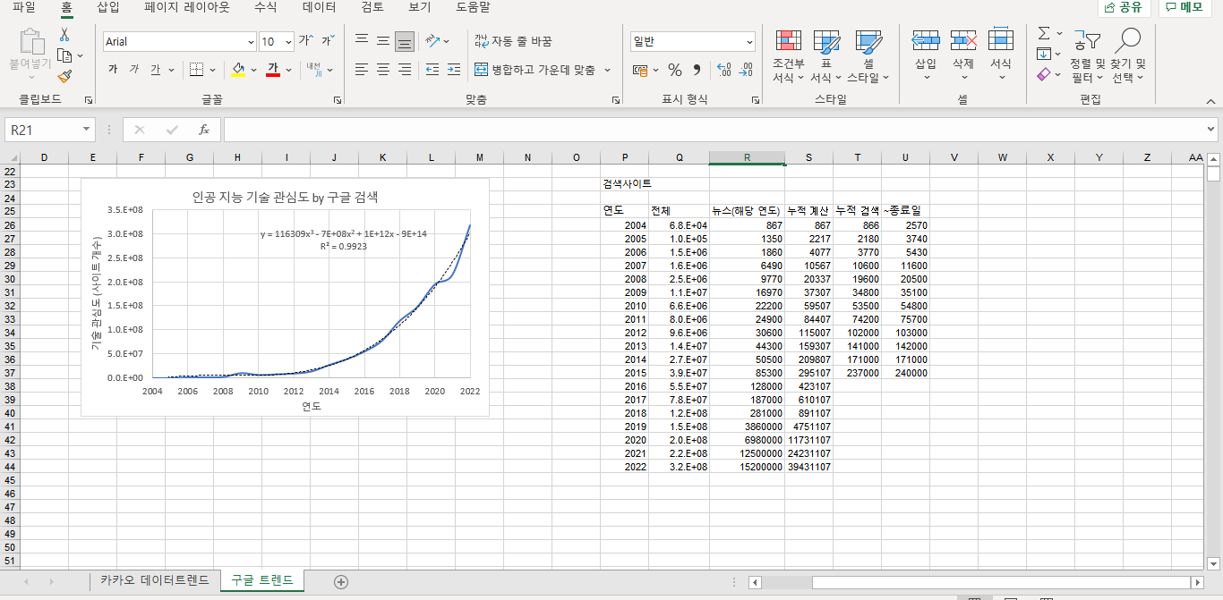The image size is (1223, 600).
Task: Click 자동 줄 바꿈 wrap text button
Action: pos(513,41)
